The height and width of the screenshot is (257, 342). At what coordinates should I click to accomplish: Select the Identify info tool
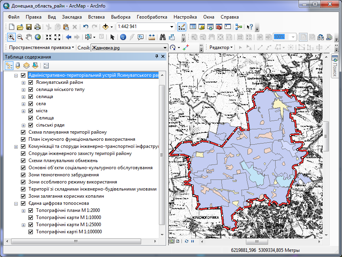(x=123, y=37)
